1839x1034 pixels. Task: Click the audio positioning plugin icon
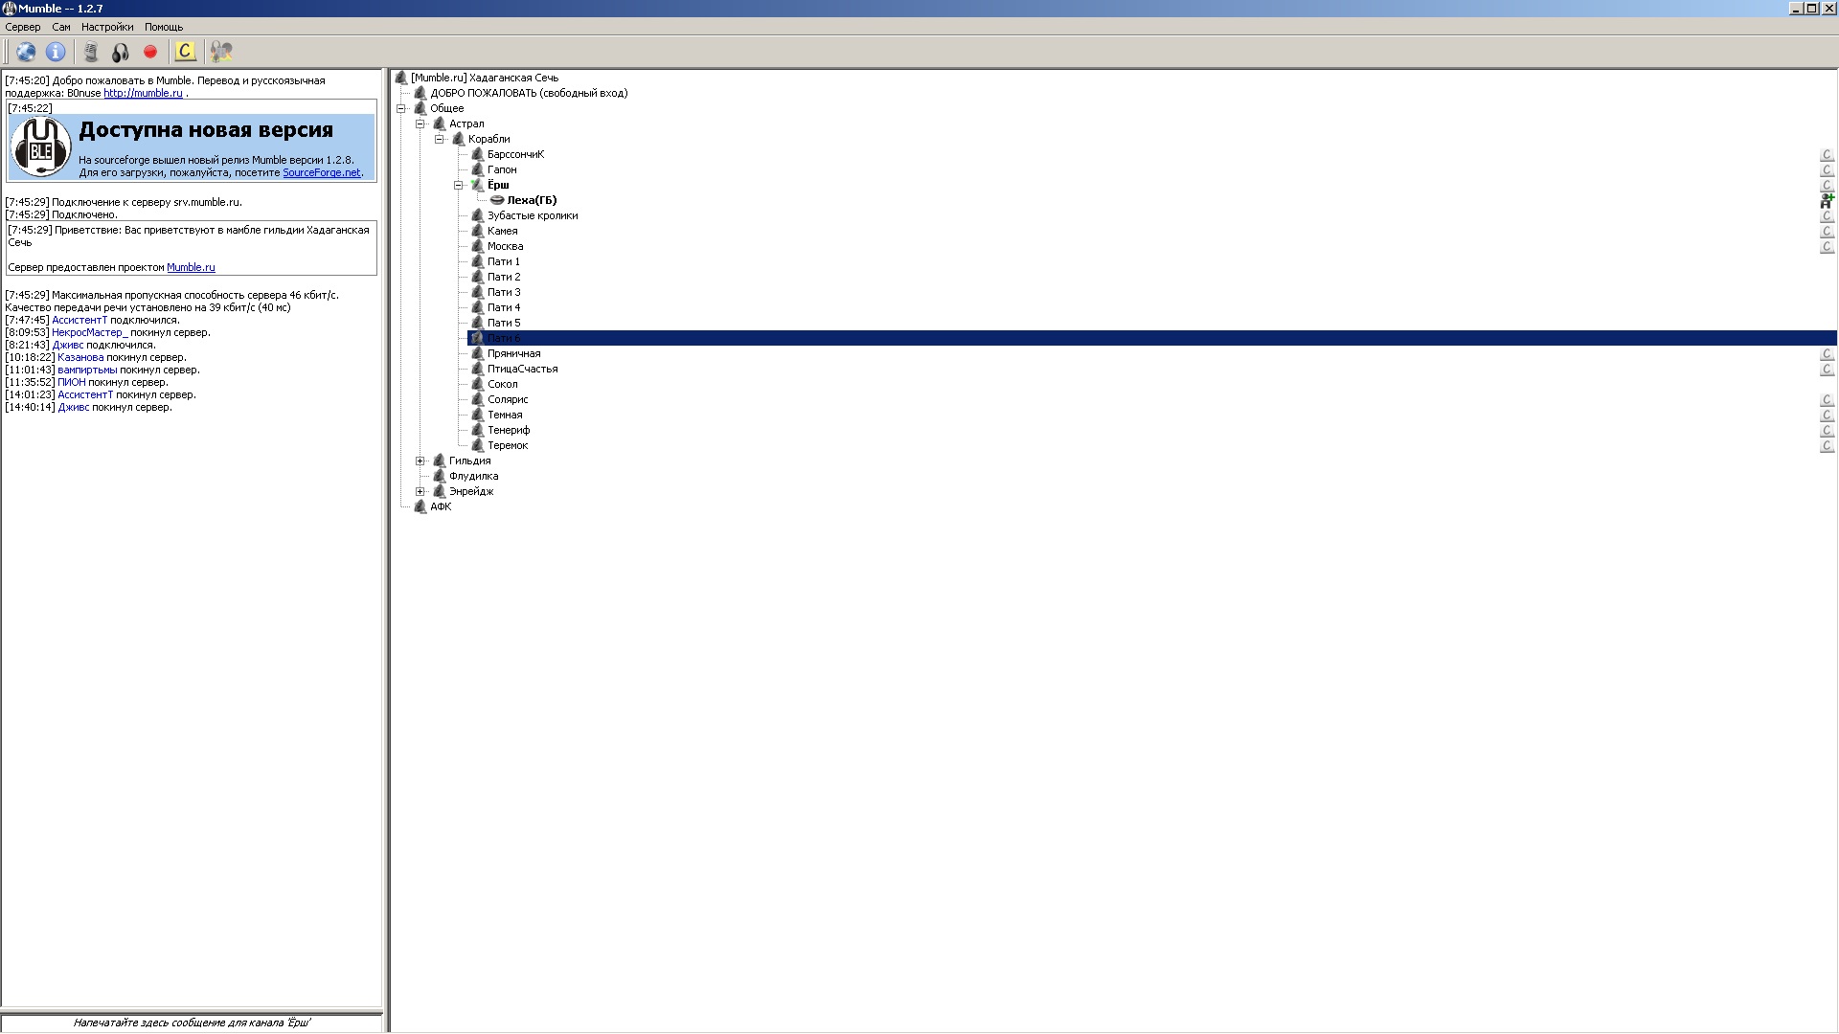pyautogui.click(x=221, y=52)
